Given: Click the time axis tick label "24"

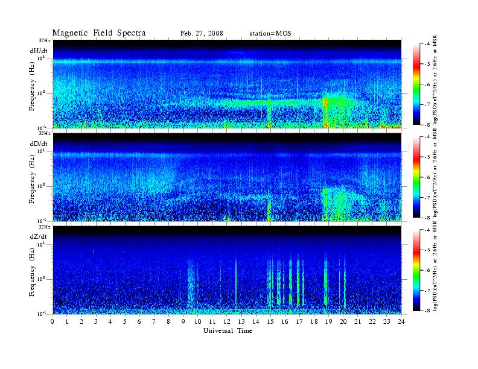Looking at the screenshot, I should (401, 322).
